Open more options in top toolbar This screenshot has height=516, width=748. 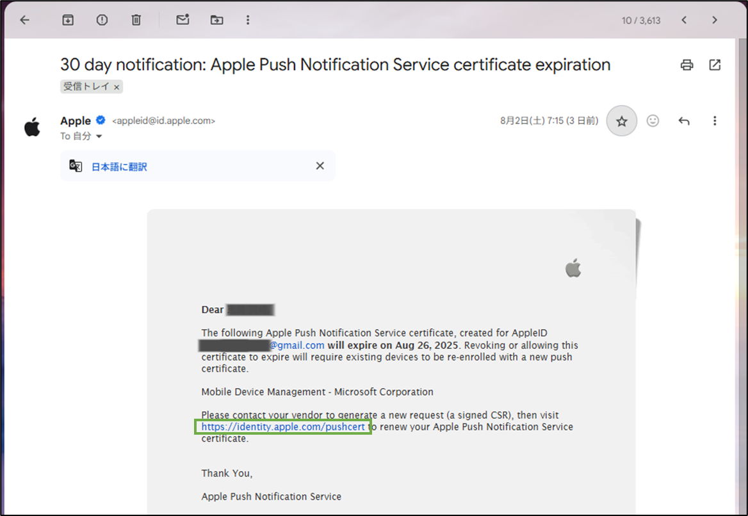tap(248, 20)
